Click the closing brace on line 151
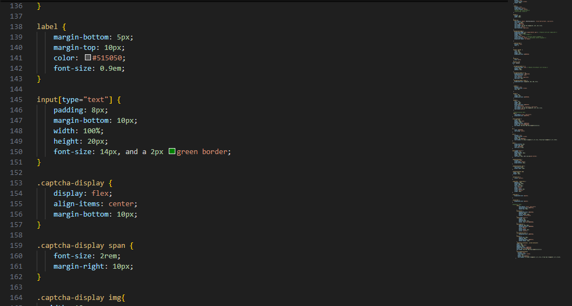The width and height of the screenshot is (572, 306). click(x=39, y=162)
